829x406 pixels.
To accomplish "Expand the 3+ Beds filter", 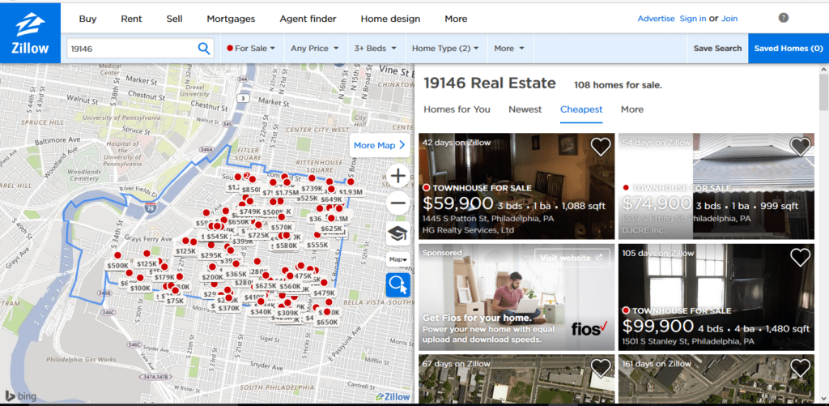I will point(375,48).
